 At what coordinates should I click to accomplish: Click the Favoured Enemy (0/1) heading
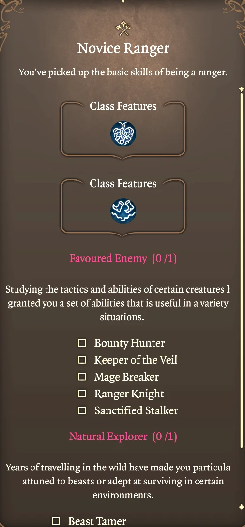pos(123,259)
